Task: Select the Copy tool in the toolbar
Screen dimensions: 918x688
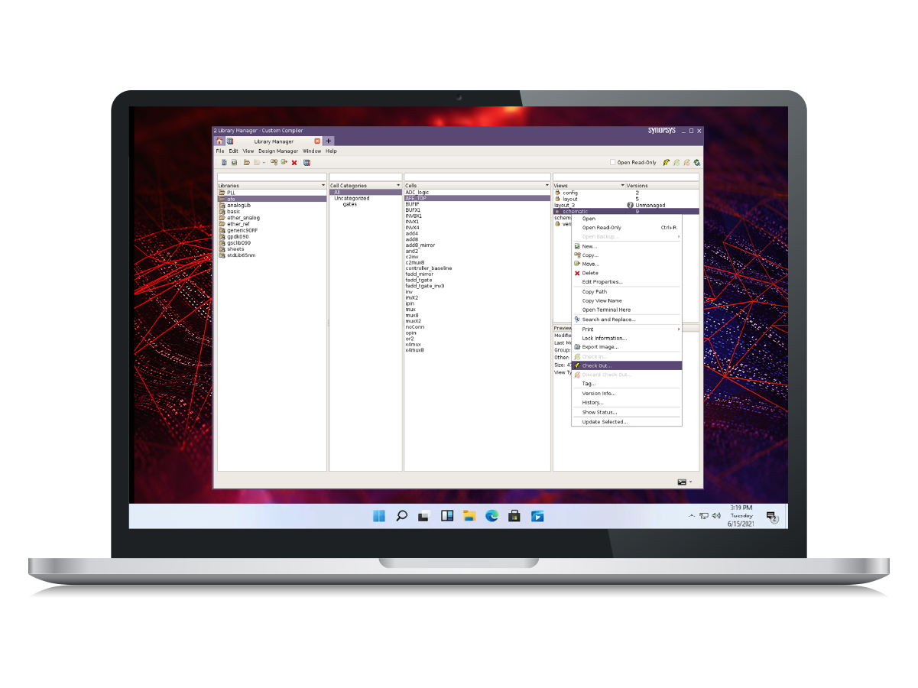Action: (274, 162)
